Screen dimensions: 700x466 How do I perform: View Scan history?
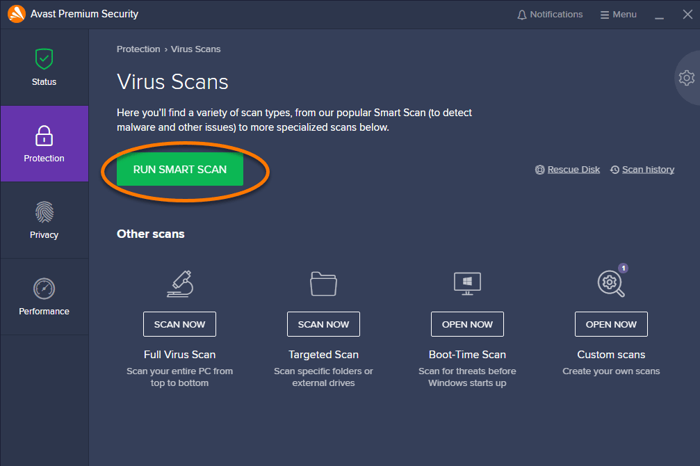point(648,169)
